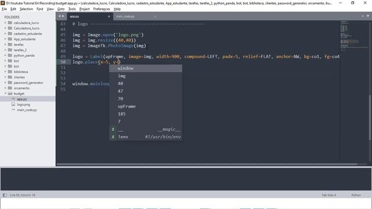Expand the cadastro_estudante folder
372x209 pixels.
[x=5, y=34]
